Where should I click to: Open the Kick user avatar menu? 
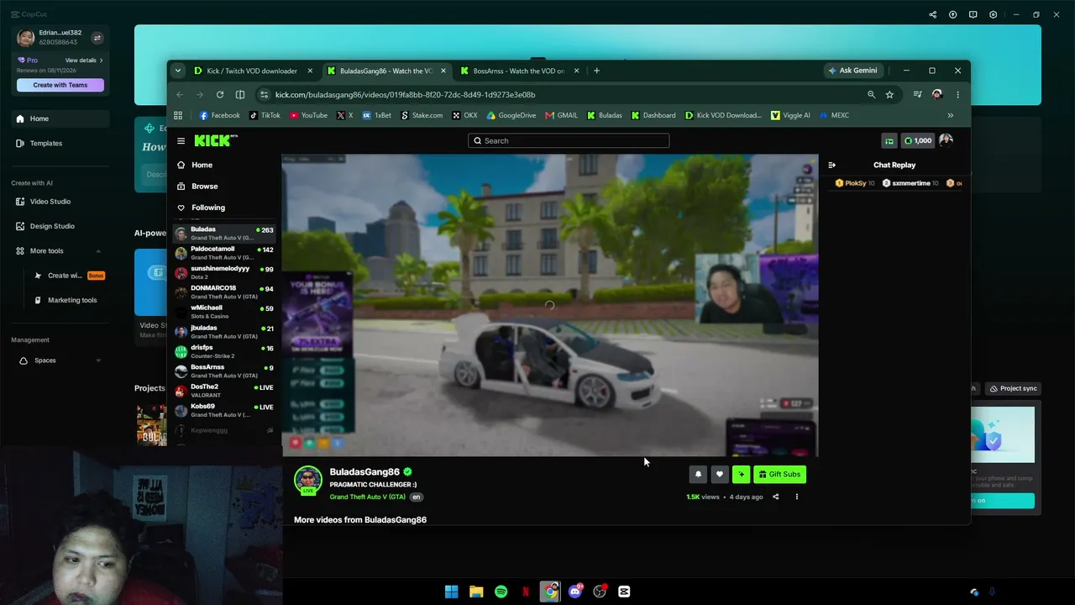tap(946, 140)
